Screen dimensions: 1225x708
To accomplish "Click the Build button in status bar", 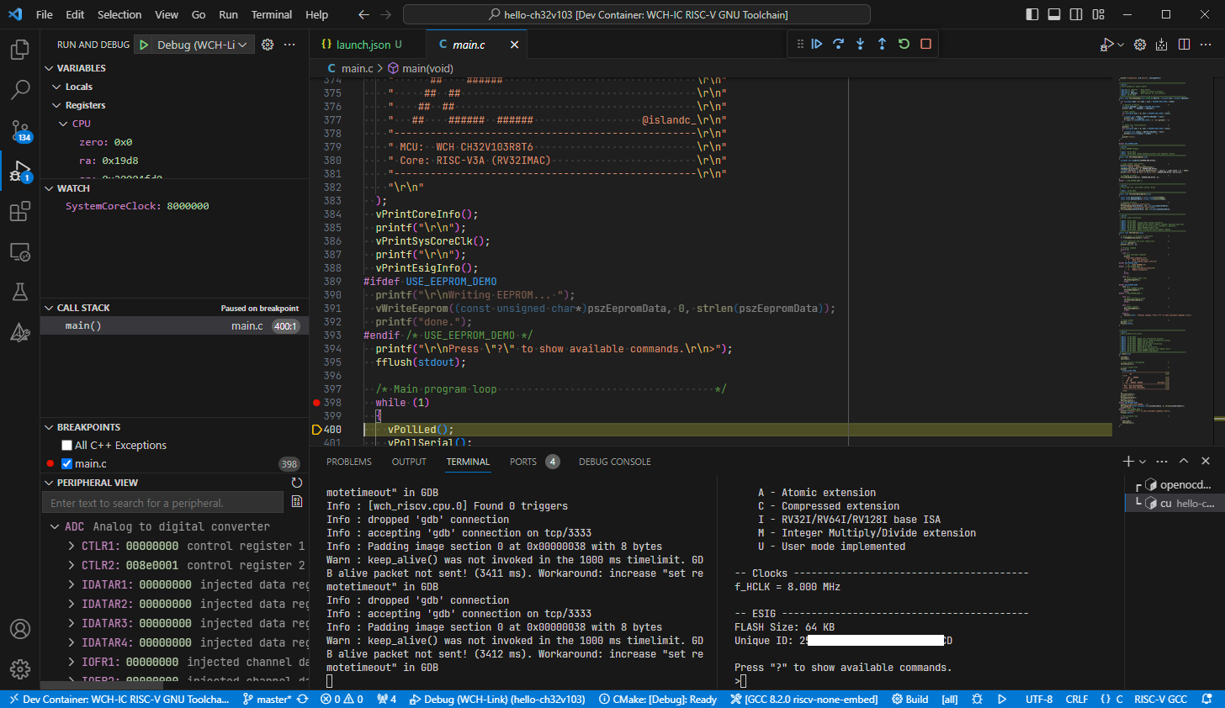I will (910, 700).
